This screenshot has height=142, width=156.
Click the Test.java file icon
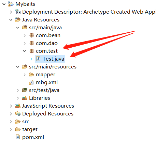click(x=38, y=59)
